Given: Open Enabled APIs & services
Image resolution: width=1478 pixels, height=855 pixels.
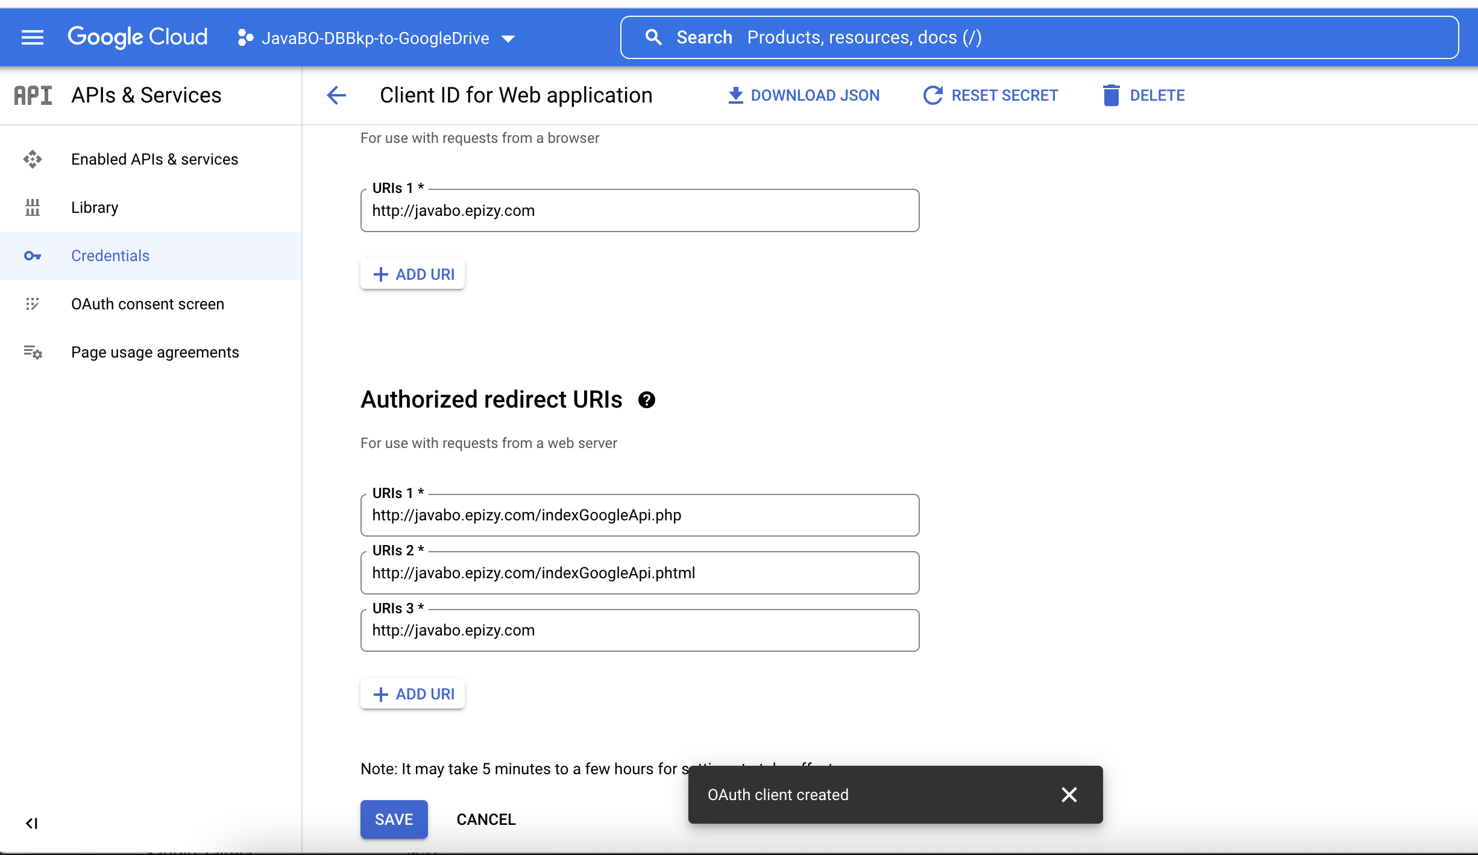Looking at the screenshot, I should [x=154, y=159].
